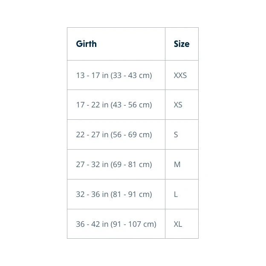Image resolution: width=266 pixels, height=266 pixels.
Task: Click the Girth column header
Action: 87,44
